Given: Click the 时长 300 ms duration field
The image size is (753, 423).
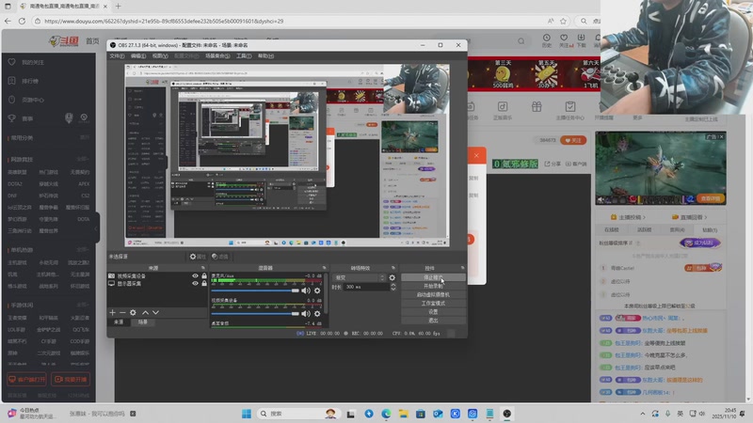Looking at the screenshot, I should pyautogui.click(x=367, y=287).
